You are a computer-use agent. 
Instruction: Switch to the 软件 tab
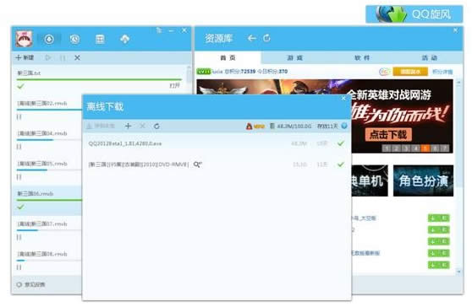point(362,57)
